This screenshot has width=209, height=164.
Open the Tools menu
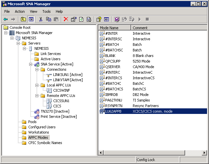(x=47, y=11)
